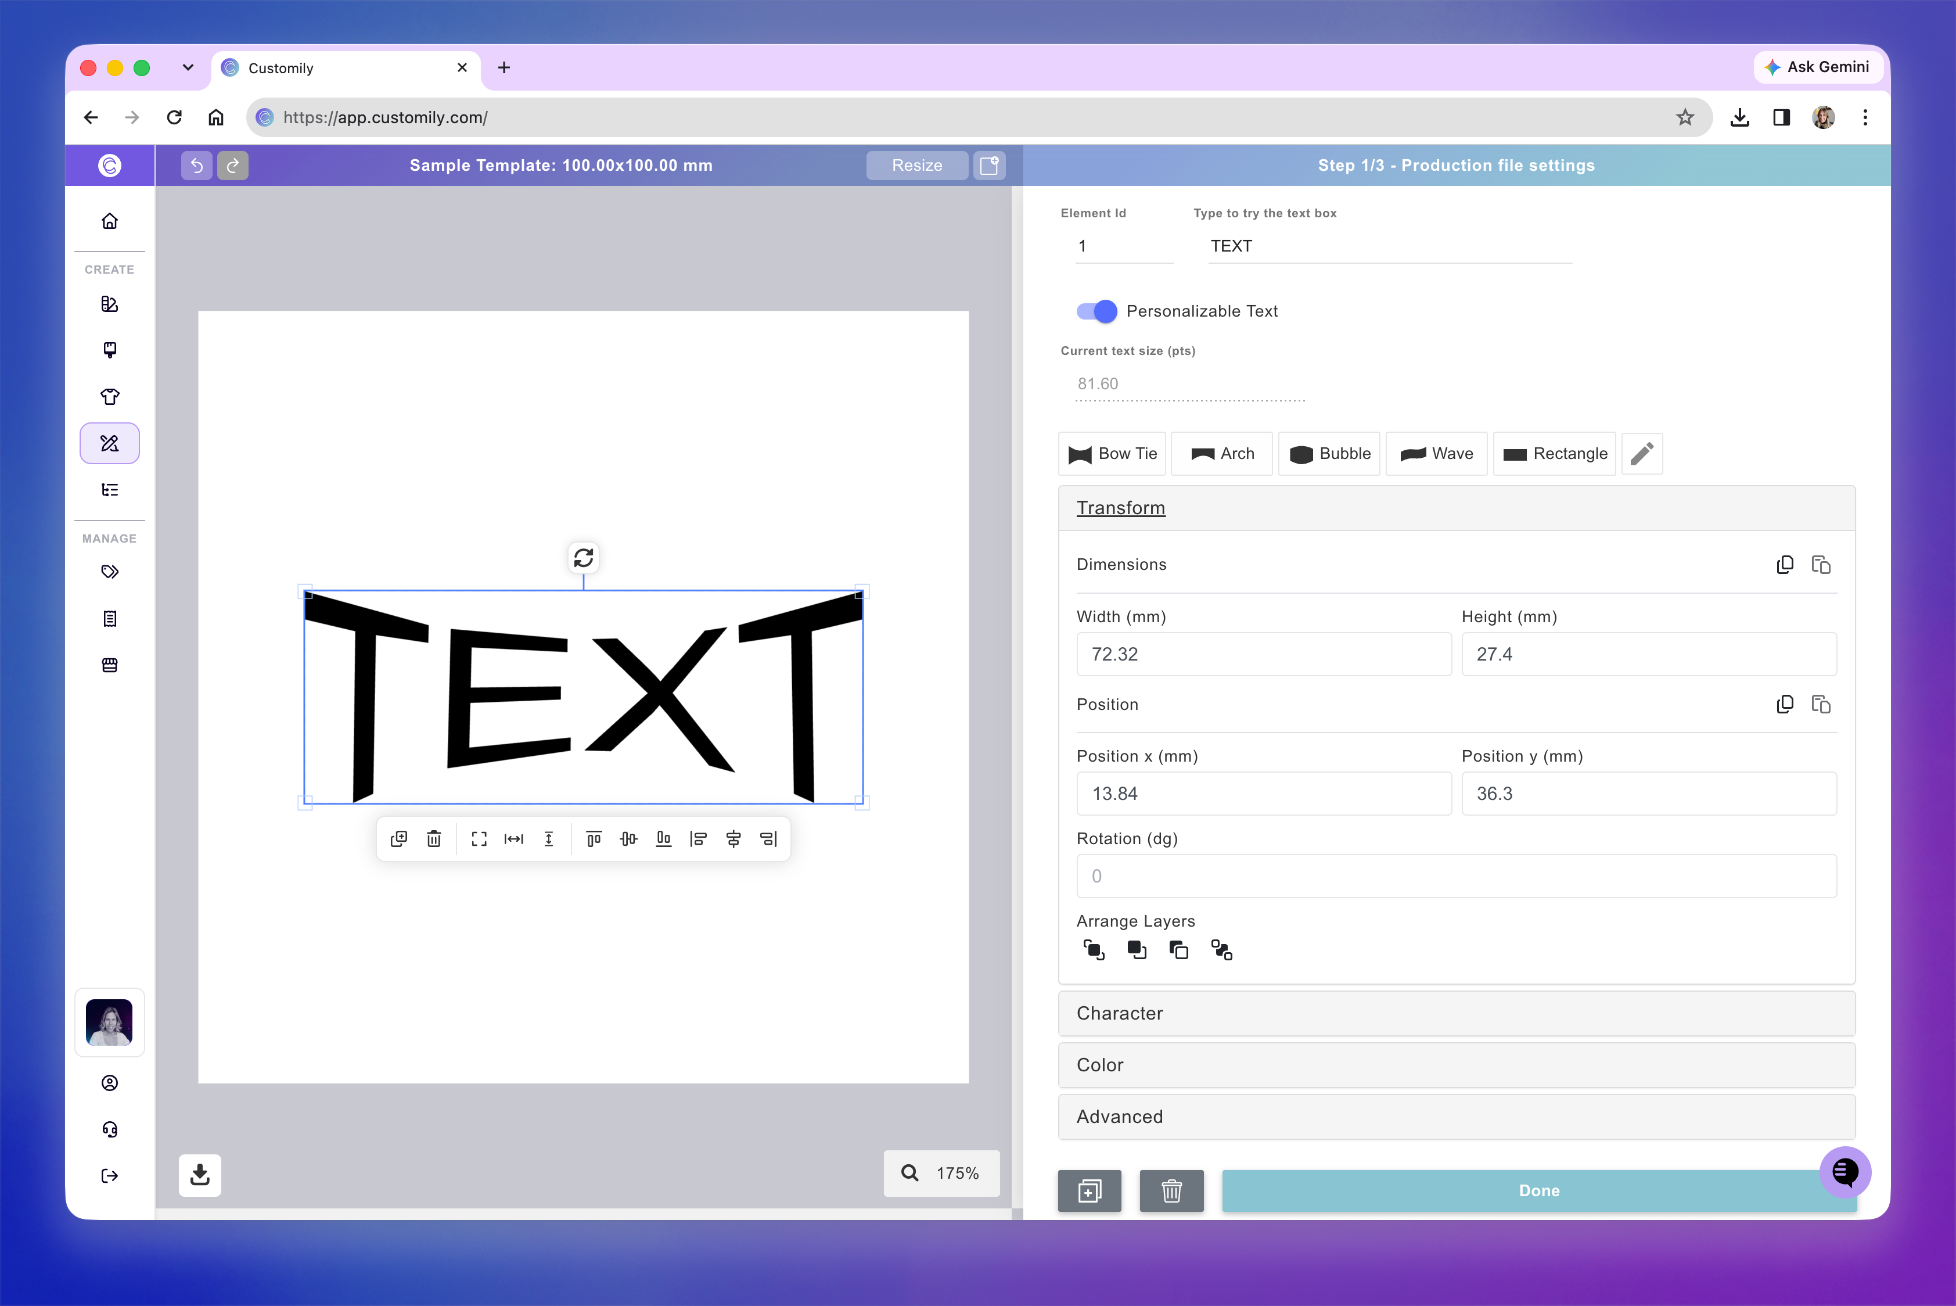The image size is (1956, 1306).
Task: Open the chat support bubble
Action: tap(1845, 1172)
